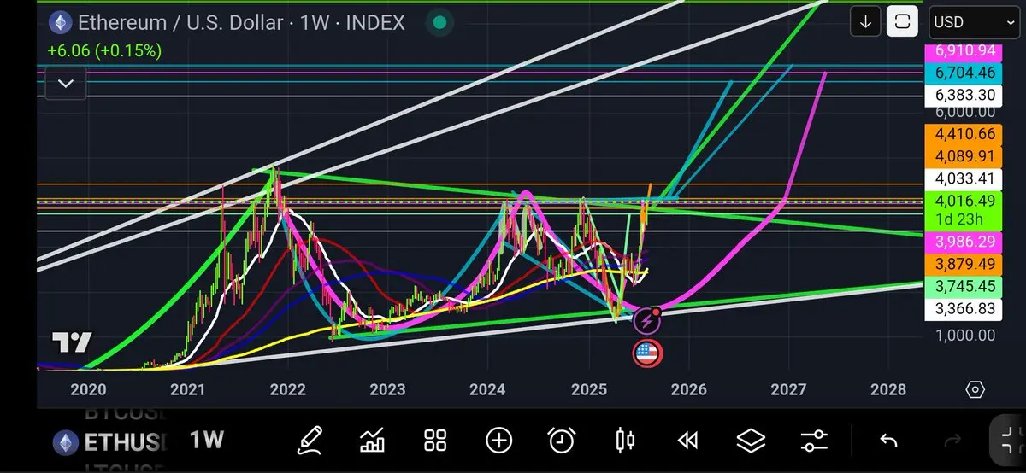Redo action with forward arrow

(952, 441)
